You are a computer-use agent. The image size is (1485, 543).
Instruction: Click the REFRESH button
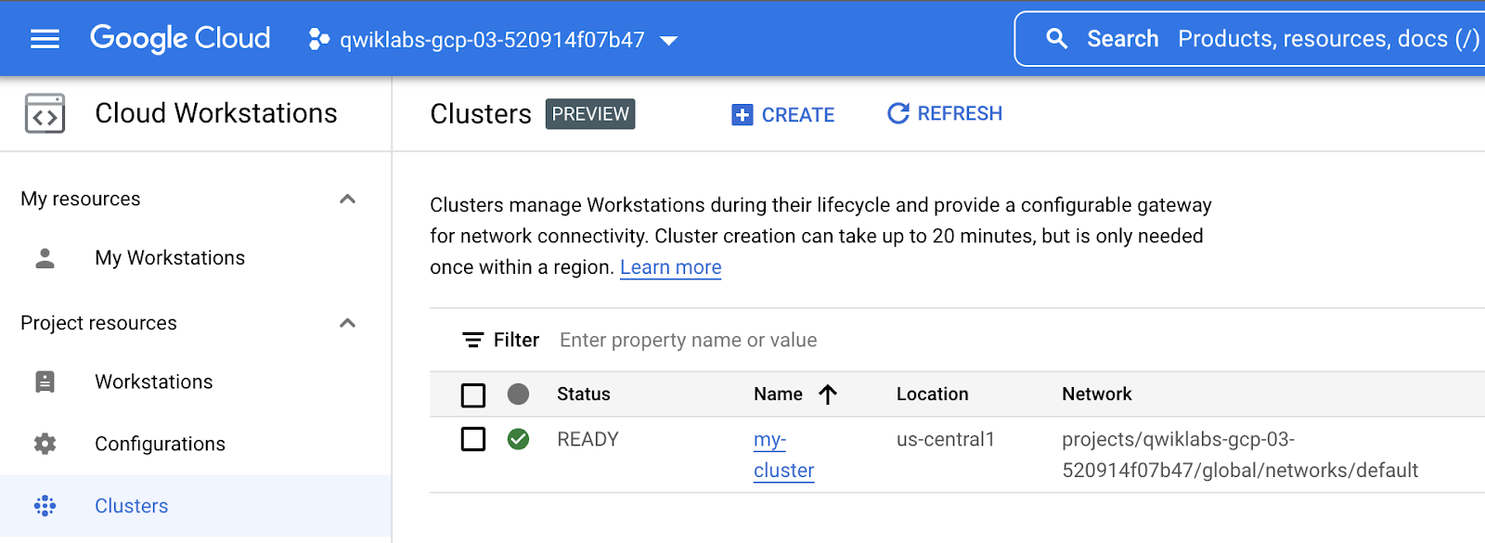(x=945, y=113)
